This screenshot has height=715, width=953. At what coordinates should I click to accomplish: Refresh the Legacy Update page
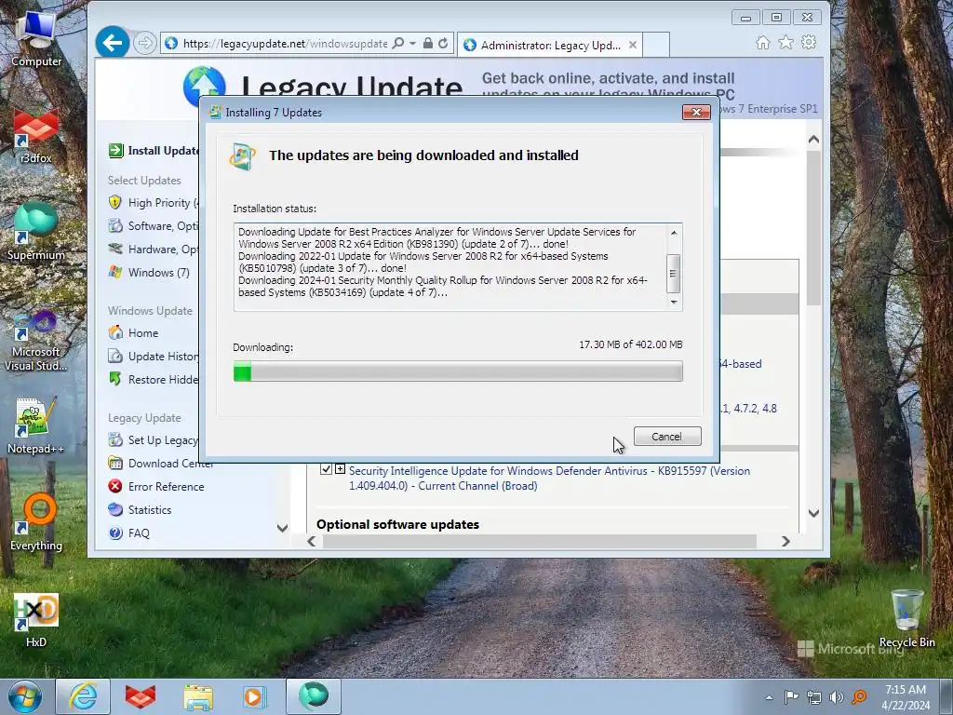pyautogui.click(x=443, y=43)
